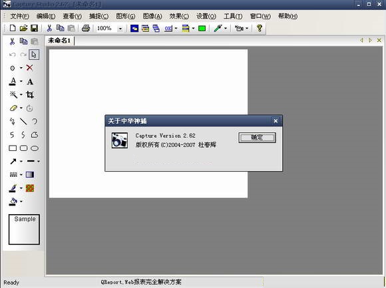This screenshot has width=386, height=288.
Task: Select the Crop tool in side panel
Action: pos(30,94)
